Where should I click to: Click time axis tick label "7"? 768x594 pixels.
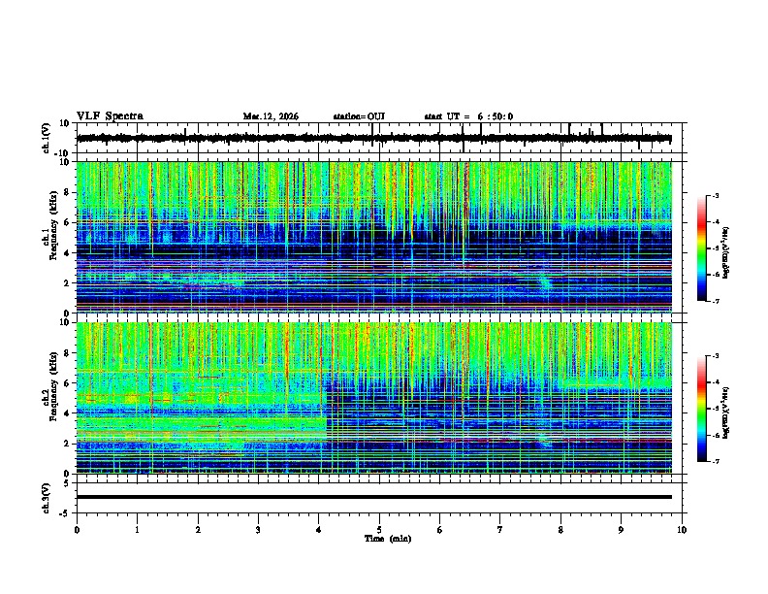500,530
